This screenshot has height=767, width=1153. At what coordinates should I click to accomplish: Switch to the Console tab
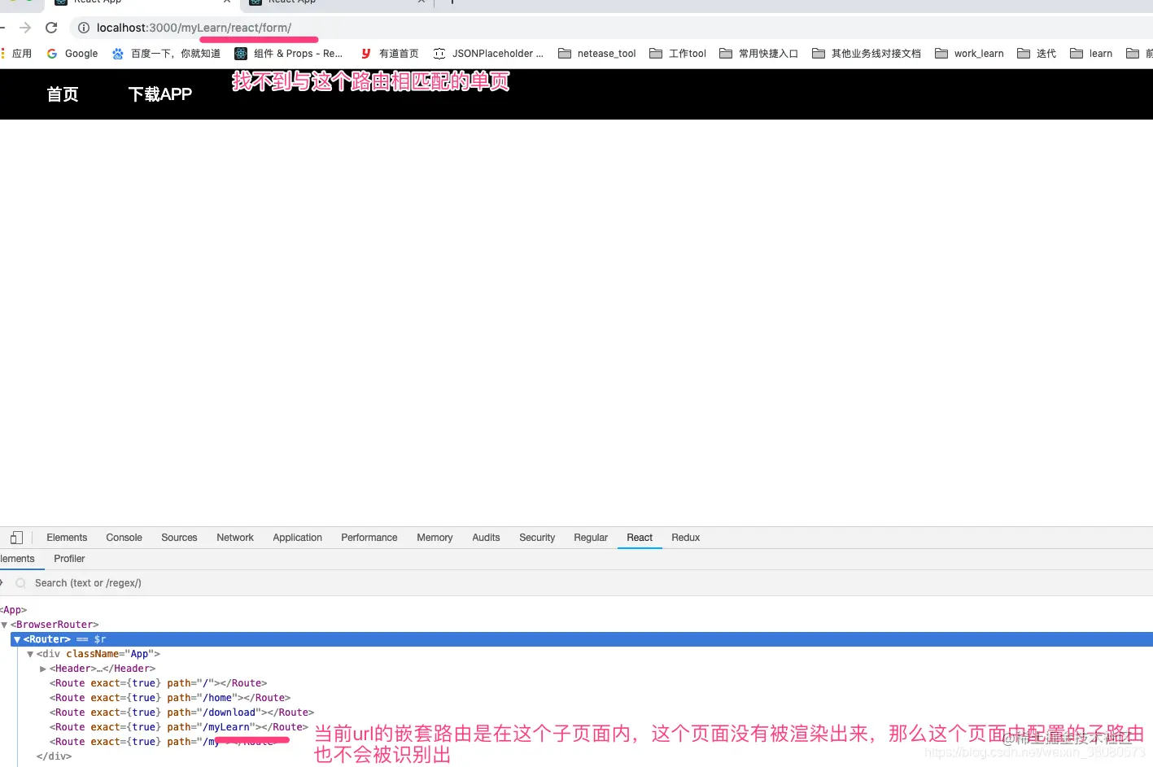point(124,538)
